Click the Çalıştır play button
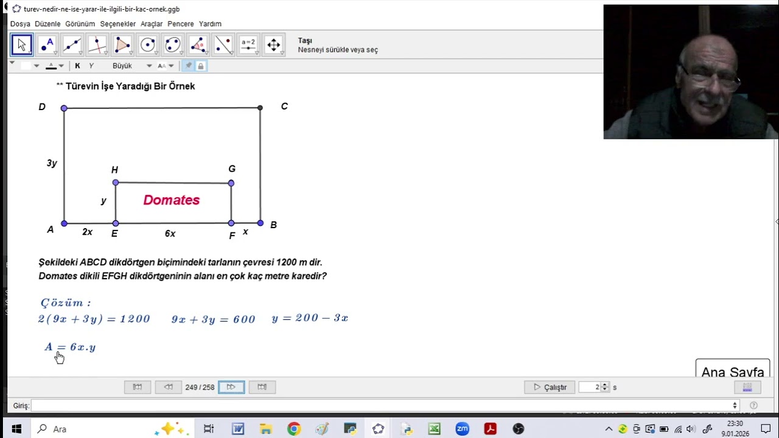Image resolution: width=779 pixels, height=438 pixels. tap(550, 387)
